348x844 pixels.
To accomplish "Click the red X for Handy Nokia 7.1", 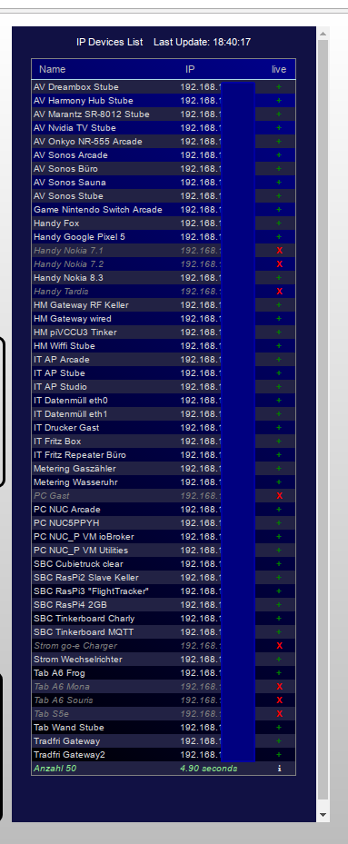I will [x=279, y=251].
